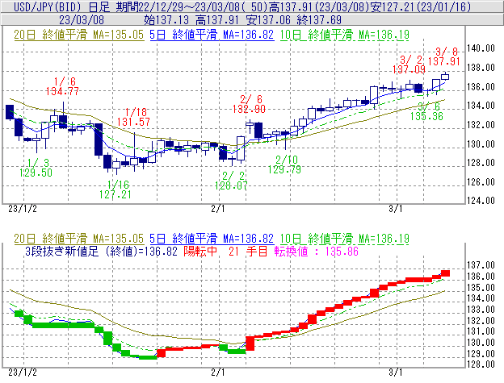Click the '安127.21(23/01/16)' text in header
This screenshot has height=383, width=504.
(x=421, y=6)
